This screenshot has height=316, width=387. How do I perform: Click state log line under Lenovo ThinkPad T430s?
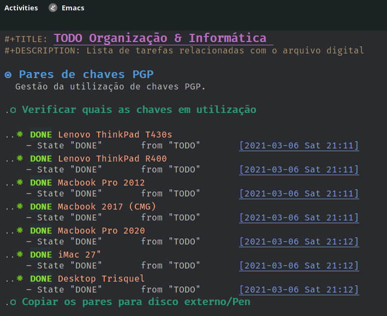193,146
